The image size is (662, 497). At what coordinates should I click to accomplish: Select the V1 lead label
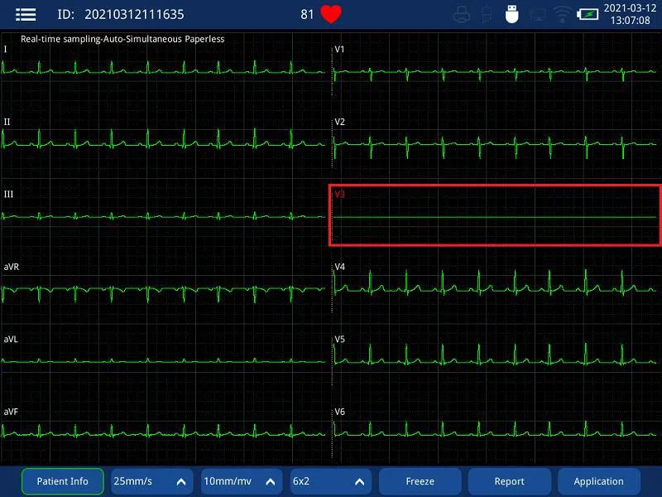coord(339,50)
